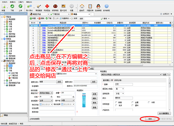
Task: Click 选择 button next to 推荐分类1
Action: 59,82
